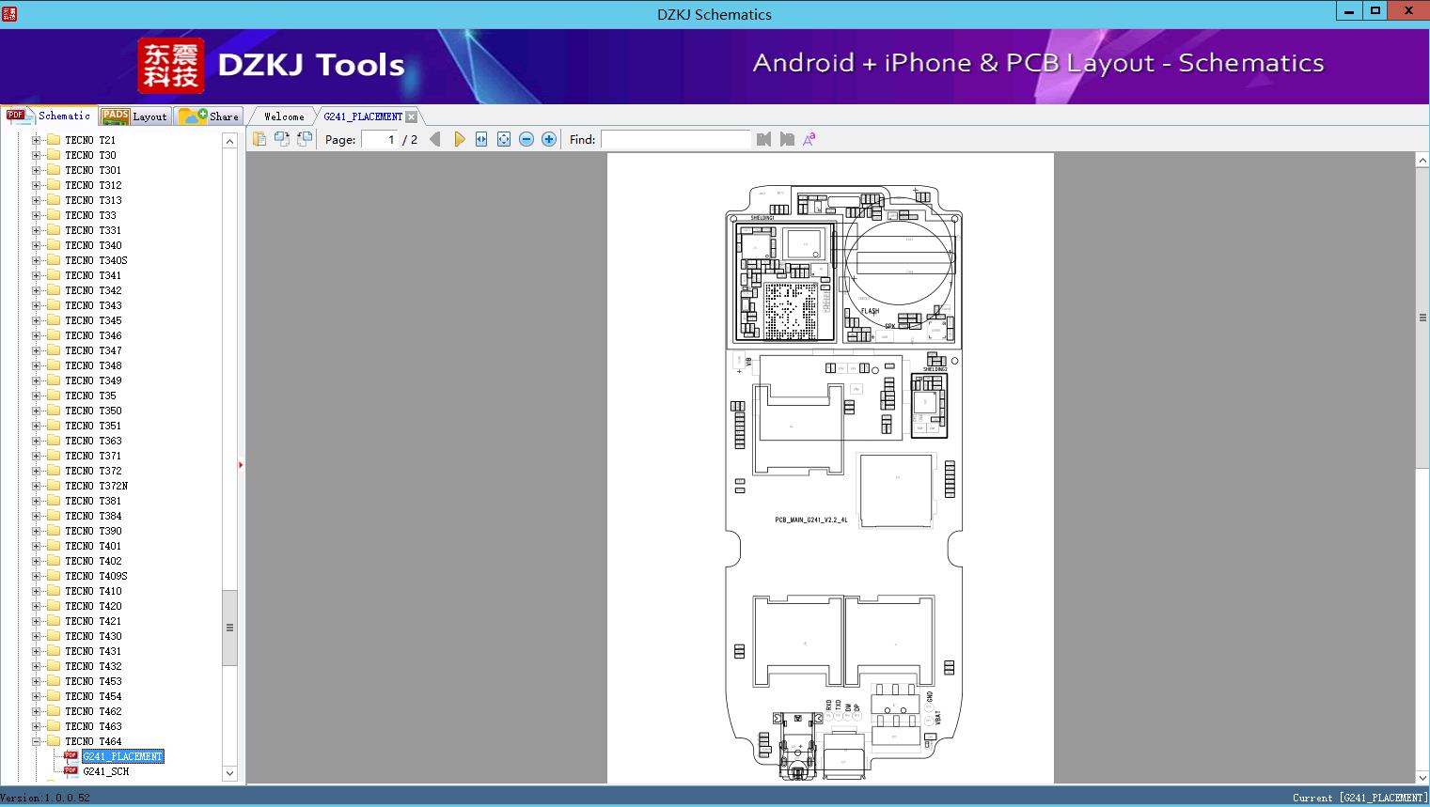Image resolution: width=1430 pixels, height=807 pixels.
Task: Select the TECNO T33 tree item
Action: [x=90, y=215]
